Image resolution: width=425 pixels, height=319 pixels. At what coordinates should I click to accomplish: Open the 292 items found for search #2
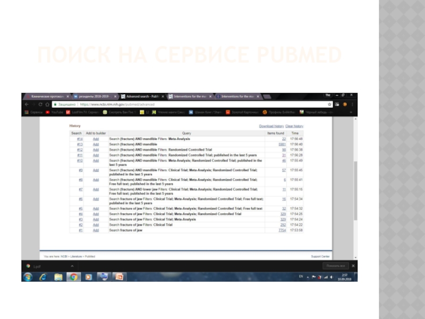pyautogui.click(x=283, y=225)
